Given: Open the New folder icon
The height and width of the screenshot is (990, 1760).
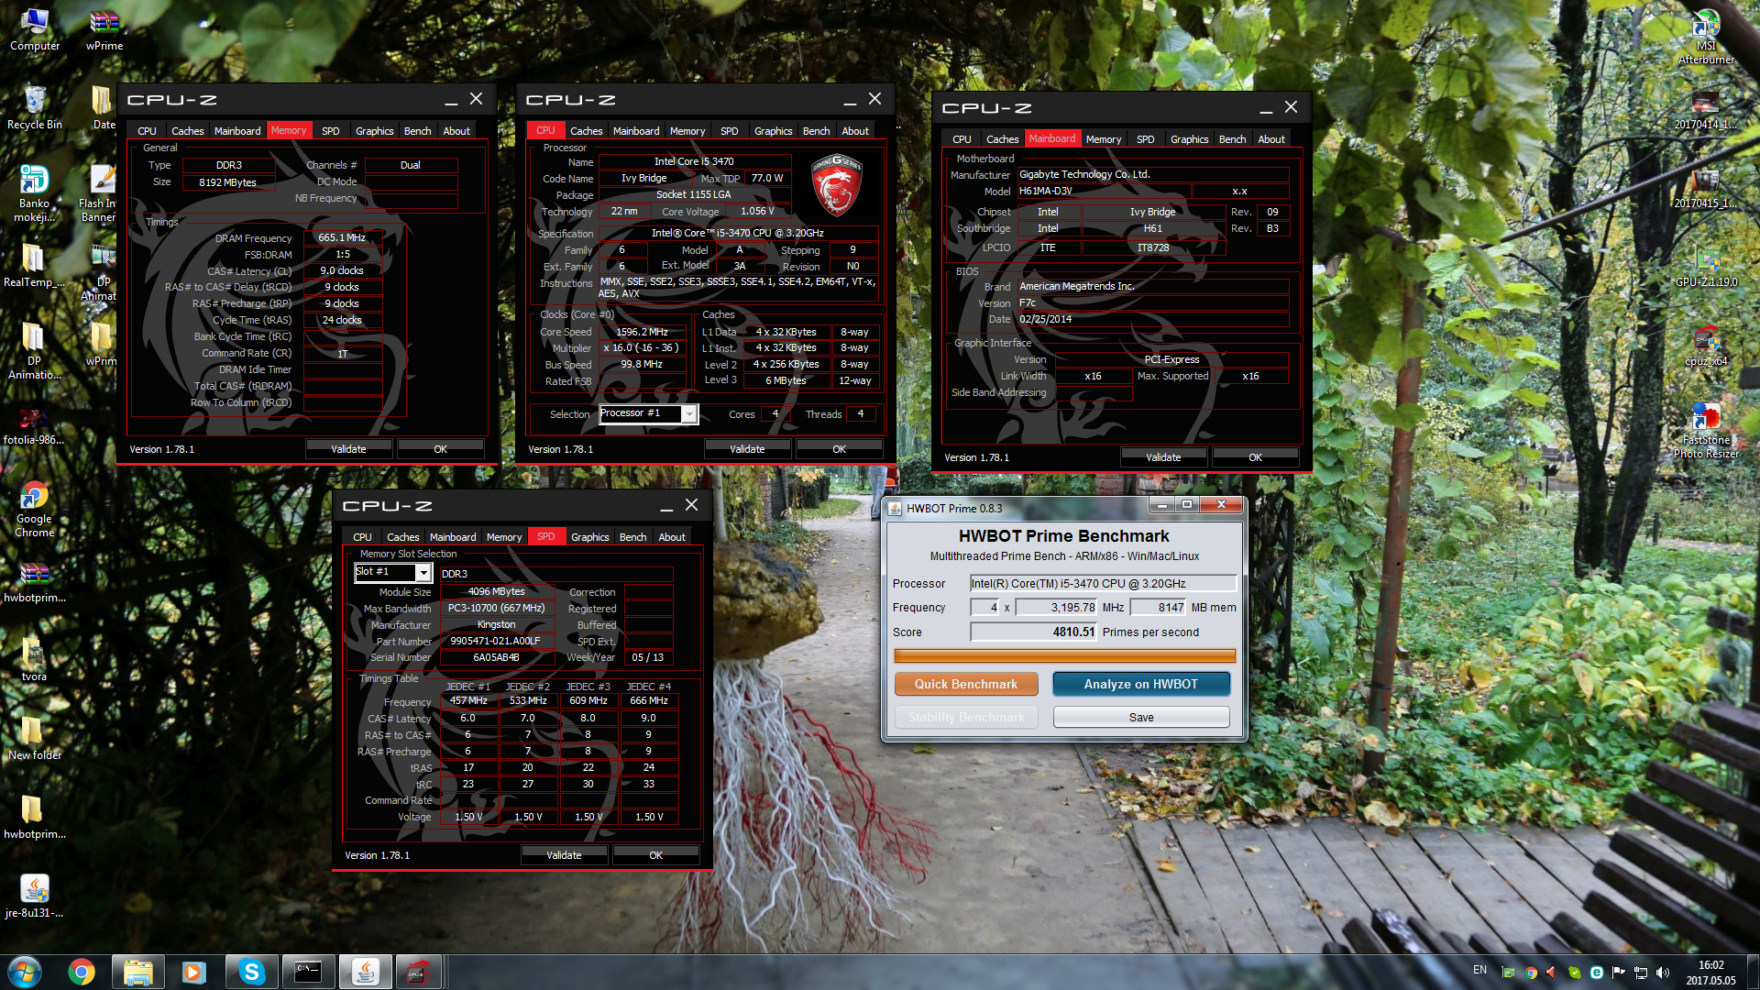Looking at the screenshot, I should coord(34,740).
